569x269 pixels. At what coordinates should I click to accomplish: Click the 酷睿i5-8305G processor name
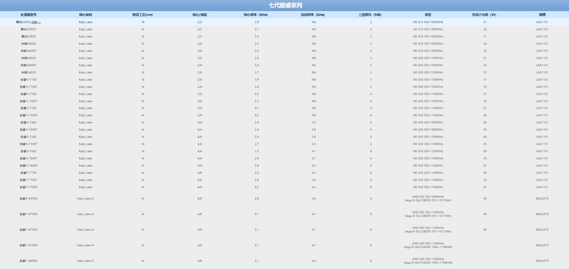pos(28,199)
